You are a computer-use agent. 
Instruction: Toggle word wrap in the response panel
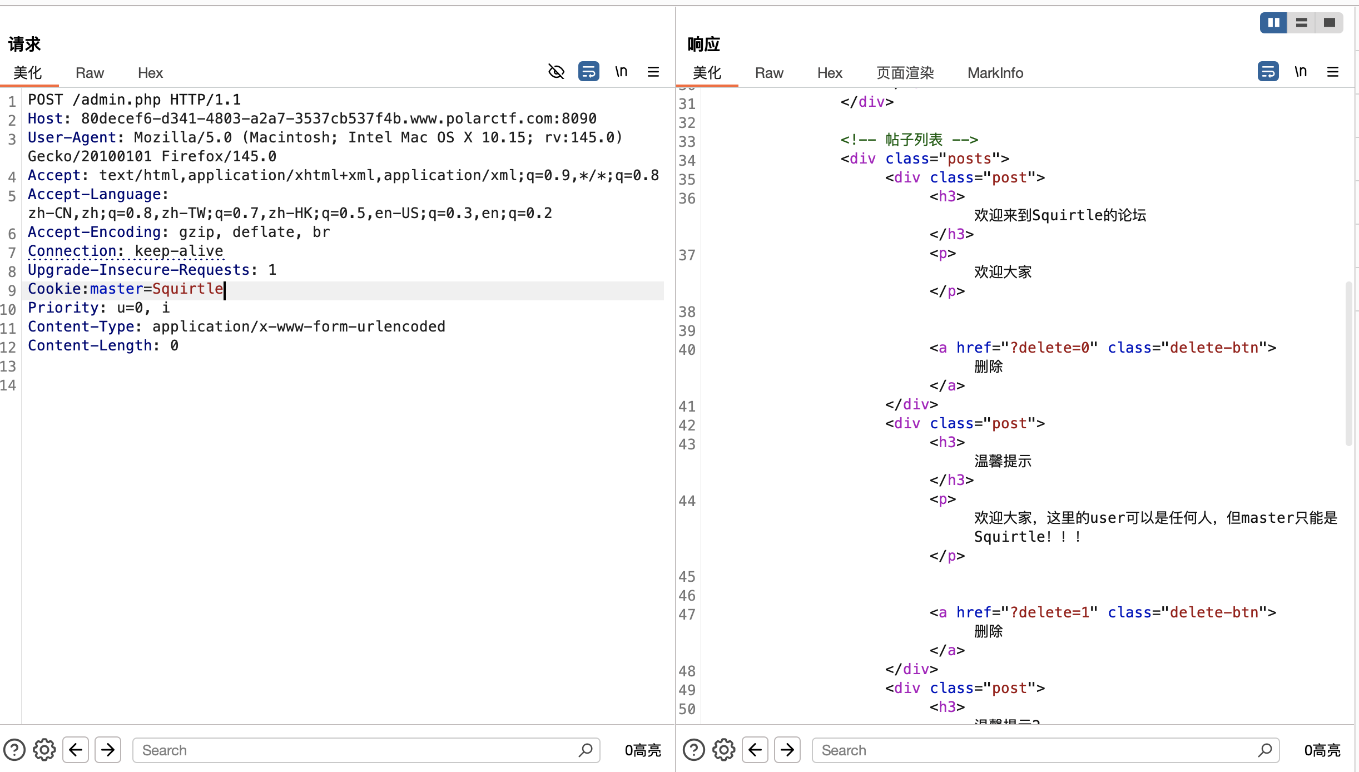tap(1268, 72)
